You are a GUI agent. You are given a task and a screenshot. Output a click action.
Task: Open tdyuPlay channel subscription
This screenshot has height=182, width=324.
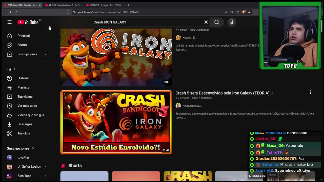(23, 157)
